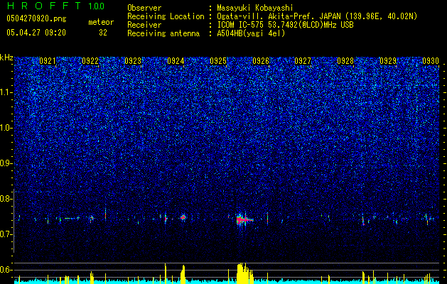
Task: Click the 0922 time marker
Action: click(x=90, y=61)
